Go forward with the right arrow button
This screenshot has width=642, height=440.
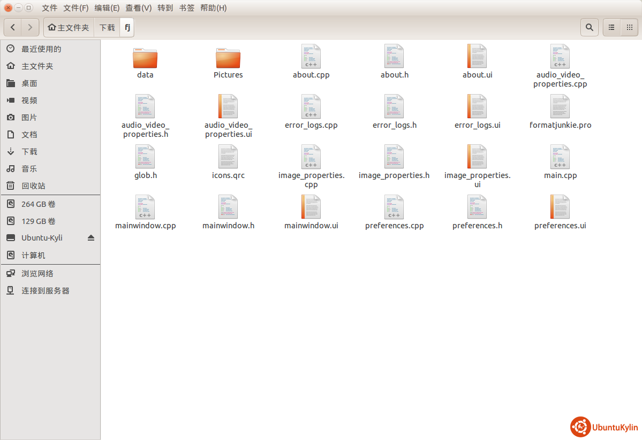31,27
